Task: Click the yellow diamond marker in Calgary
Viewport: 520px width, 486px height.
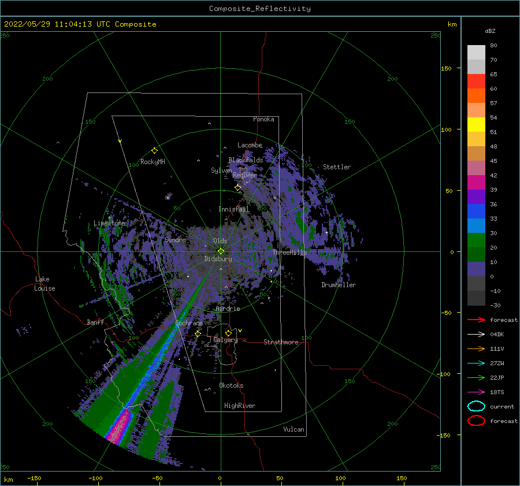Action: (x=228, y=333)
